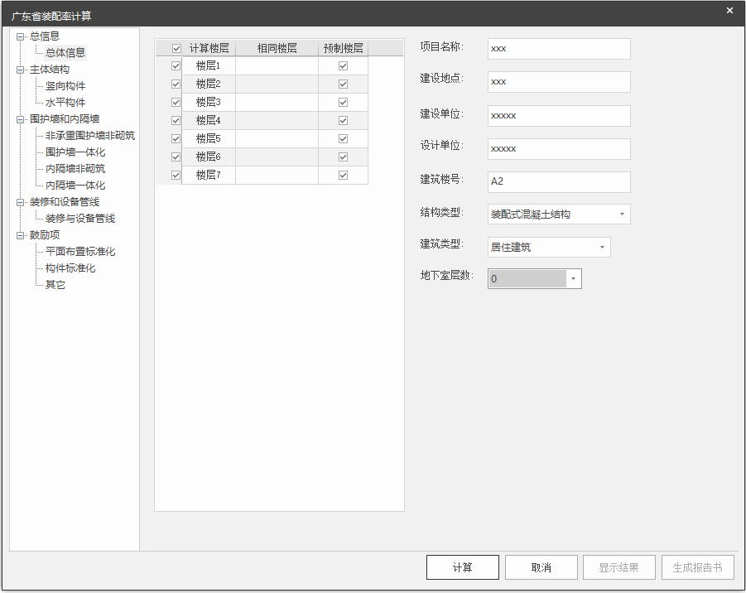The image size is (746, 593).
Task: Open 平面布置标准化 tree item
Action: point(80,252)
